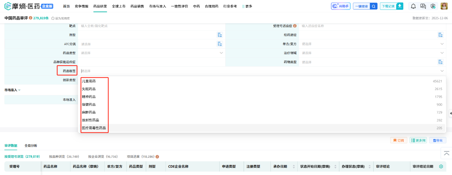Expand the 单方/复方 dropdown
The image size is (452, 175).
[442, 44]
